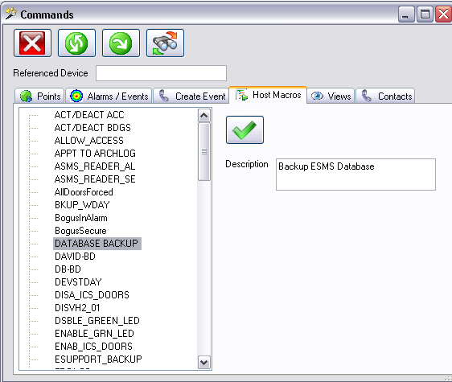Click the red X cancel toolbar icon

[x=33, y=43]
